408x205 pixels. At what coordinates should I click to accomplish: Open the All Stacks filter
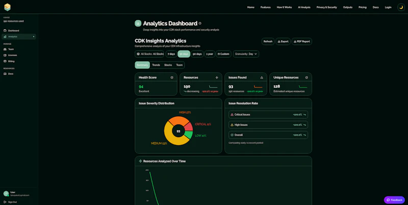[149, 54]
